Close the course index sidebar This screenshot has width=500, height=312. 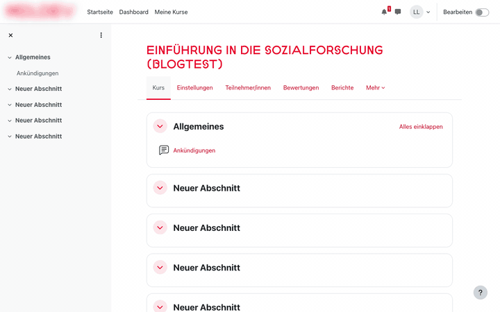(x=10, y=35)
